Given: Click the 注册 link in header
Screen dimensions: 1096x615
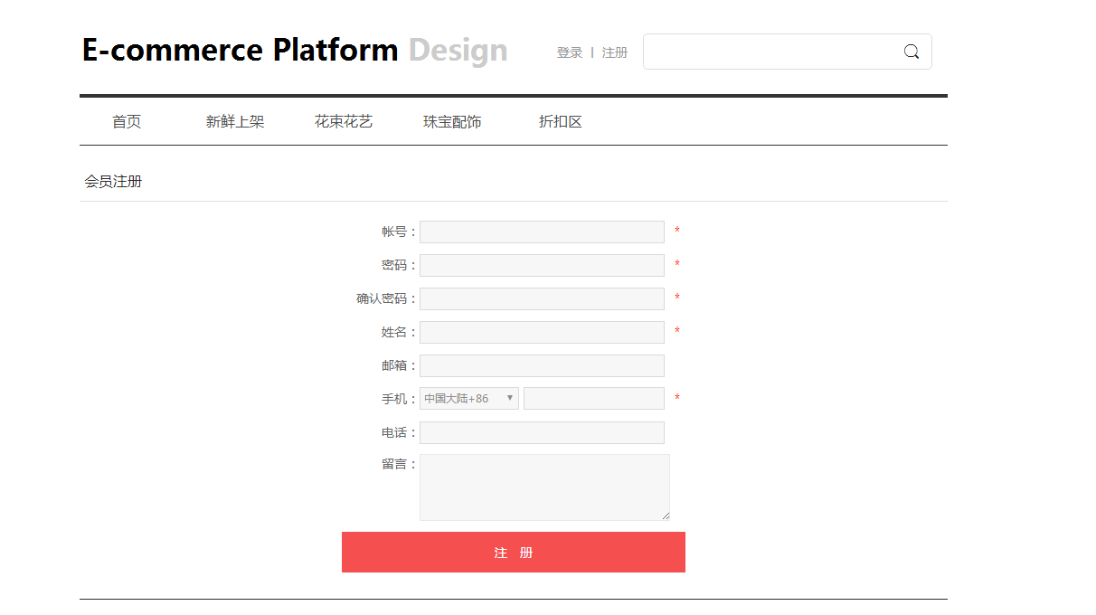Looking at the screenshot, I should tap(615, 52).
